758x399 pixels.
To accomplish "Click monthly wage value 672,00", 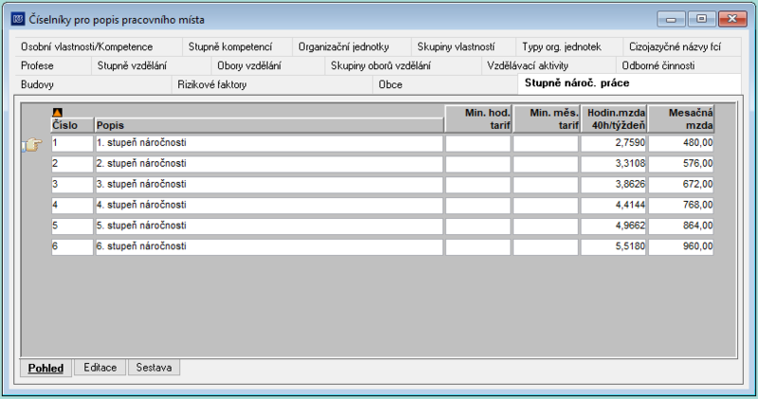I will pos(681,185).
